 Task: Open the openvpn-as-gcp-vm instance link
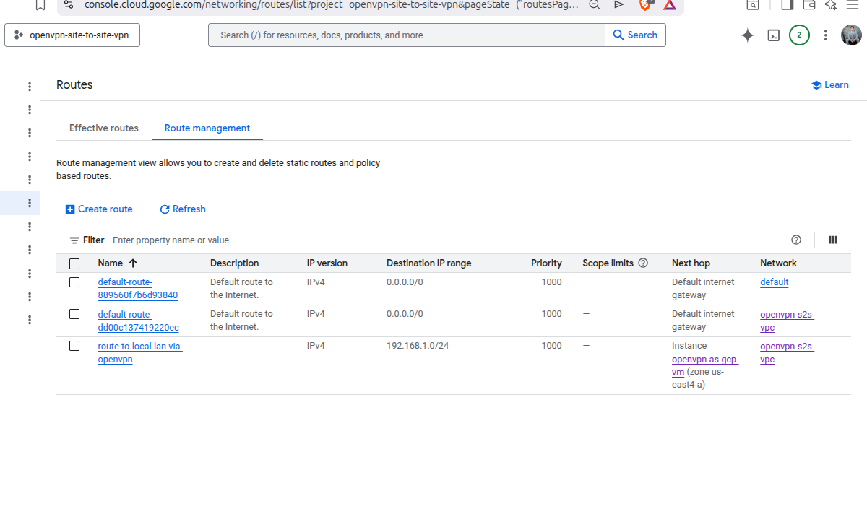(705, 365)
